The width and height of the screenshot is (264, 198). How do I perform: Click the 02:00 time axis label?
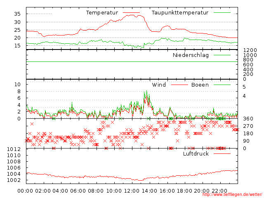(x=43, y=191)
